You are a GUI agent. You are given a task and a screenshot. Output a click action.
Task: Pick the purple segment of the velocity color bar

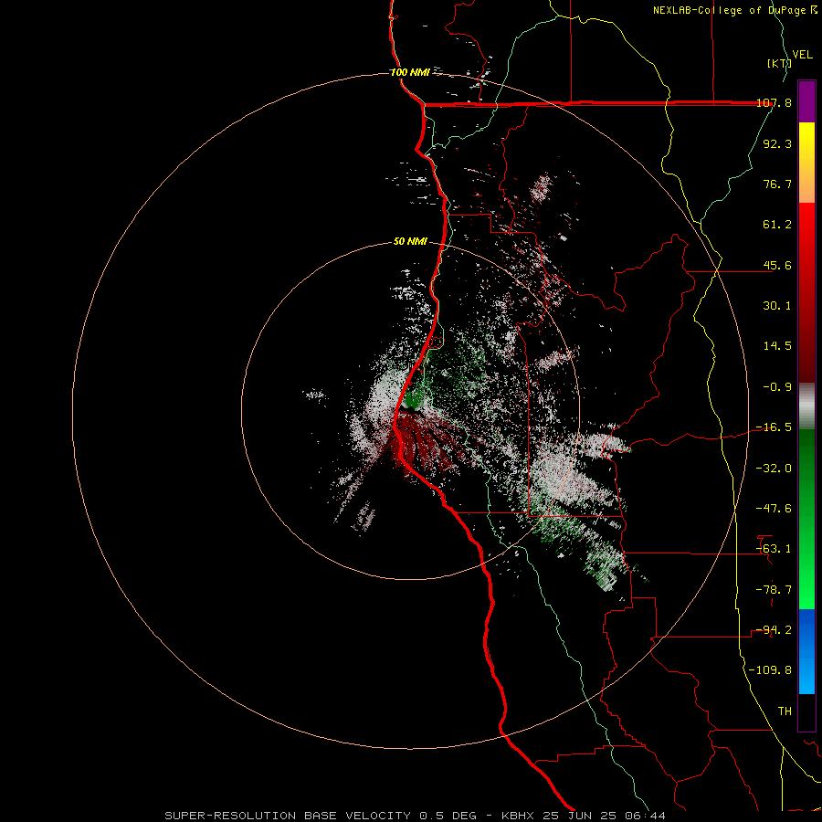tap(806, 101)
